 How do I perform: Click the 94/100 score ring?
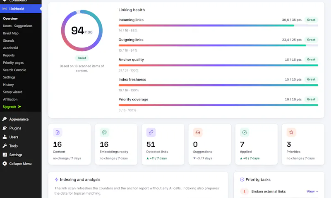(x=82, y=31)
